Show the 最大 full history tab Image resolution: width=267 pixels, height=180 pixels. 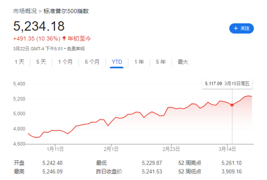(183, 62)
